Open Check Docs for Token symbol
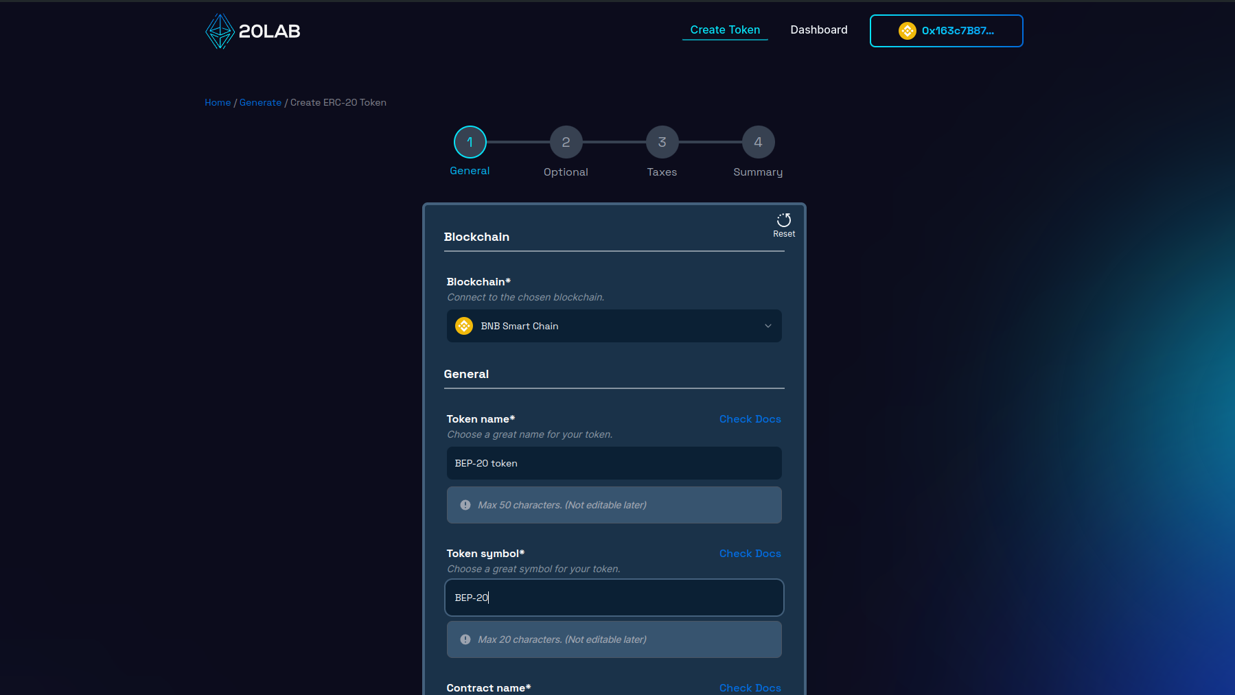Image resolution: width=1235 pixels, height=695 pixels. [750, 554]
